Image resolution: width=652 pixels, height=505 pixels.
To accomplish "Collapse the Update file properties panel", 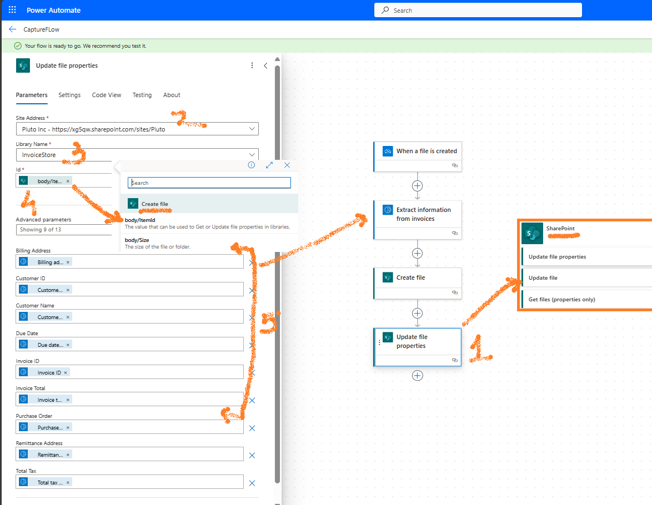I will pyautogui.click(x=265, y=65).
